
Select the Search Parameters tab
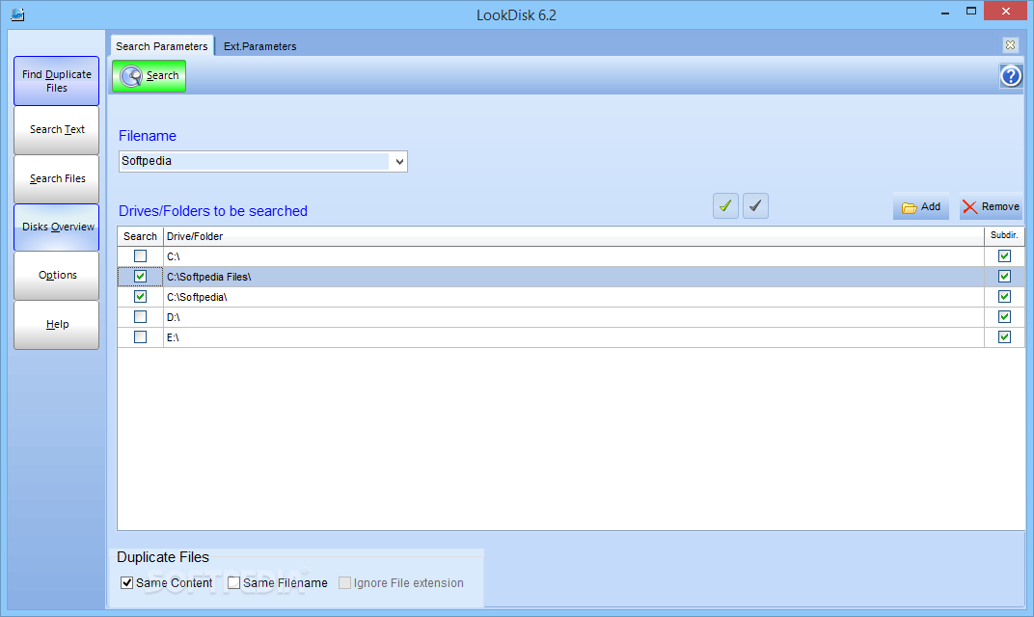(x=161, y=46)
